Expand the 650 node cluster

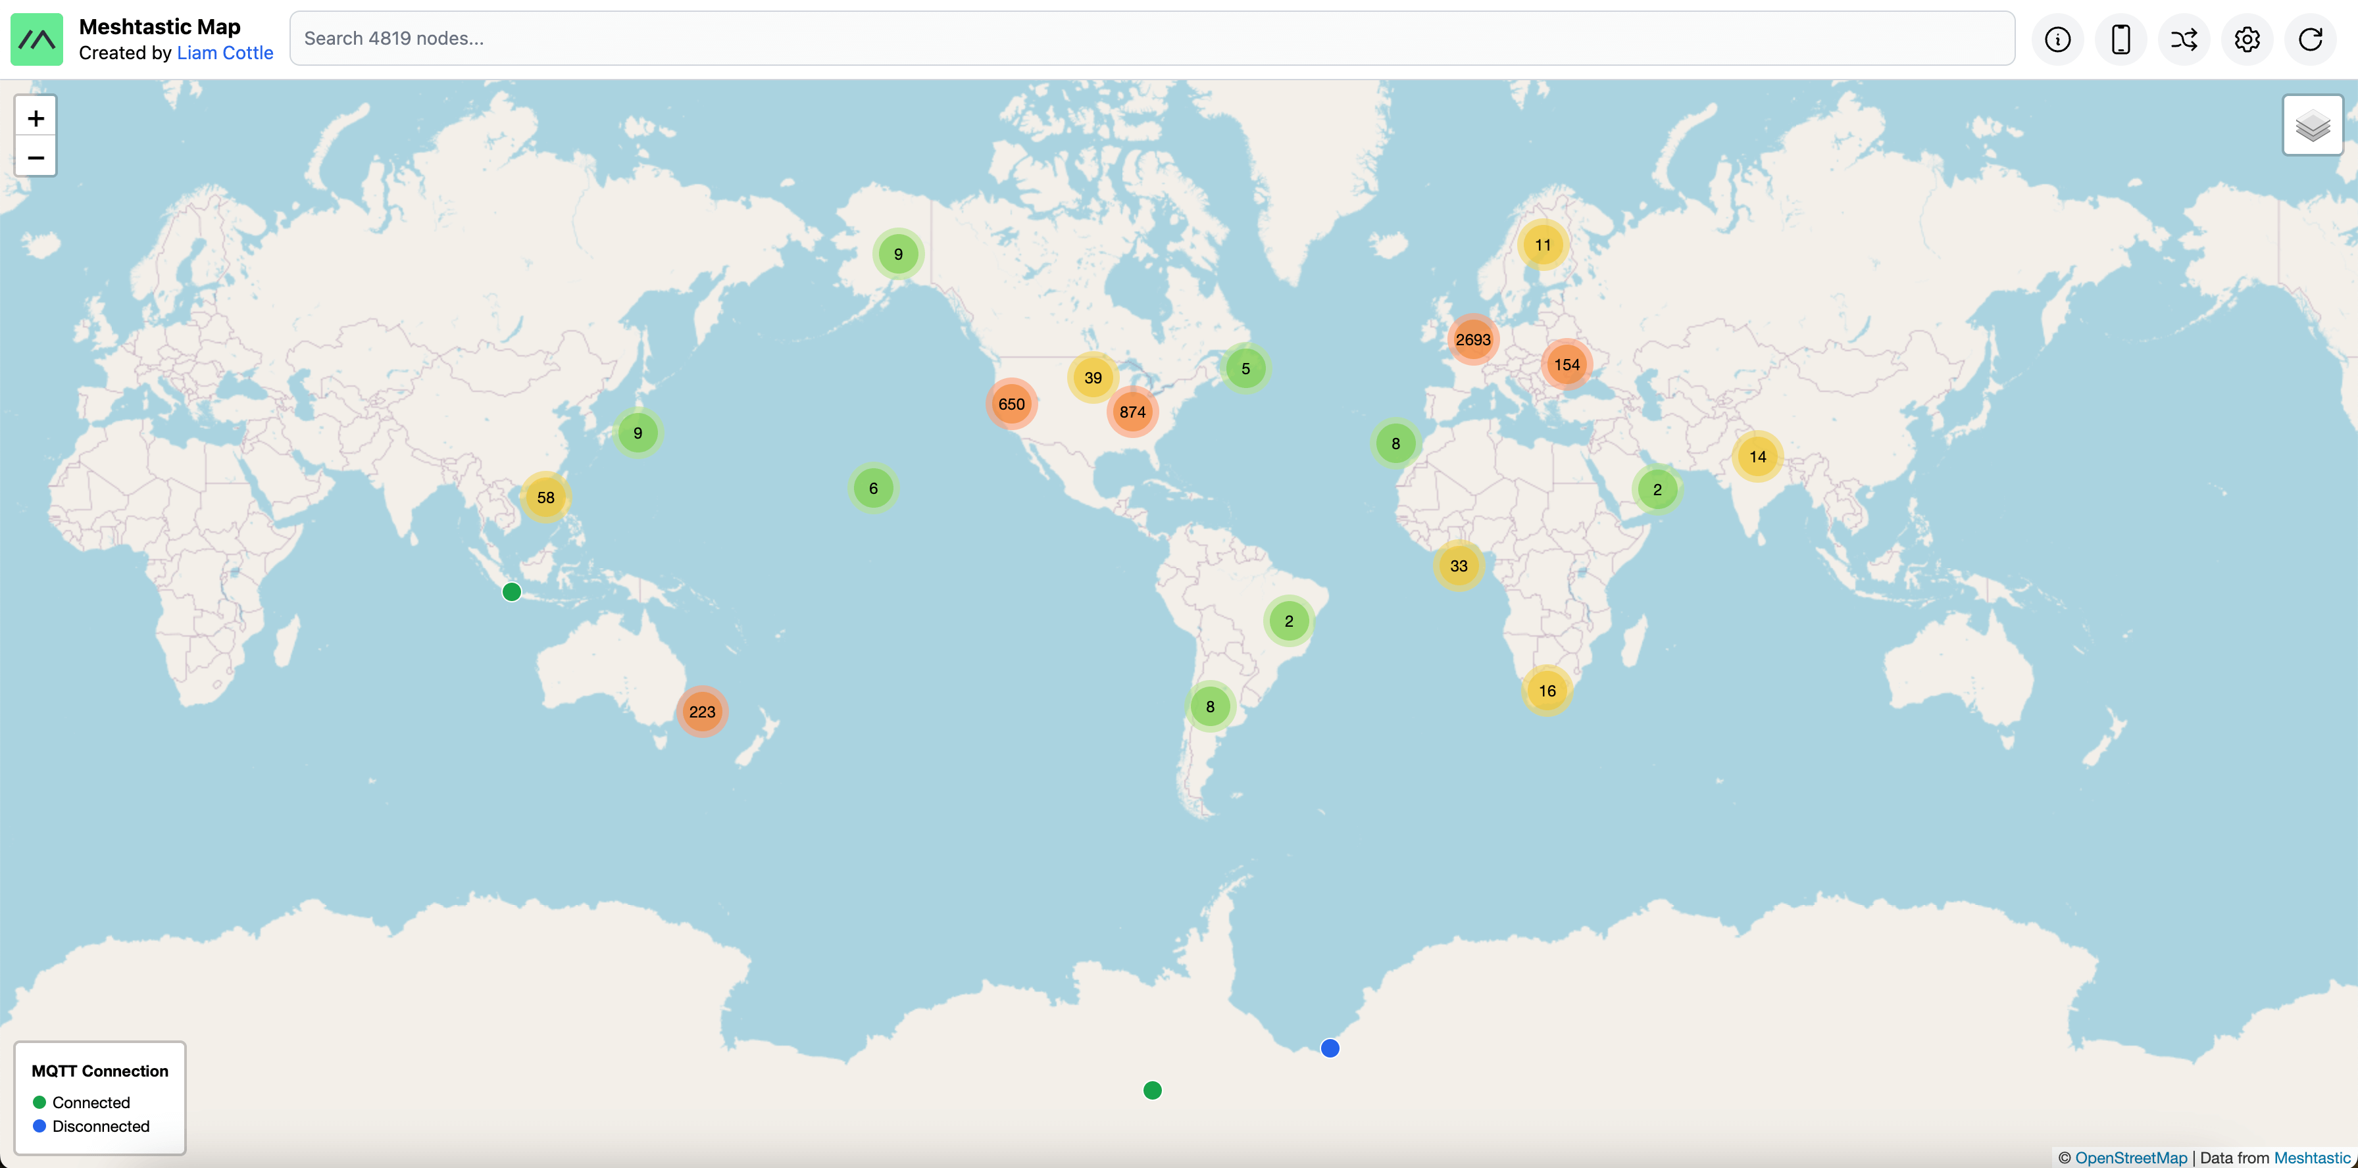(1011, 404)
